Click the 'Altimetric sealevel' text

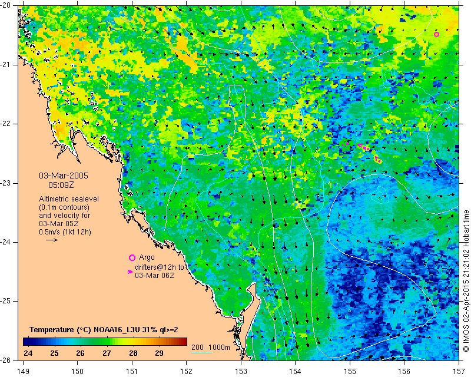pyautogui.click(x=69, y=199)
